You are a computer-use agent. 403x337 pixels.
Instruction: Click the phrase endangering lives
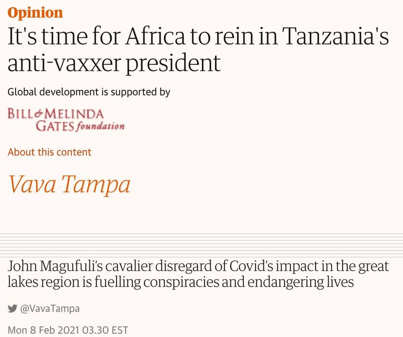[301, 282]
